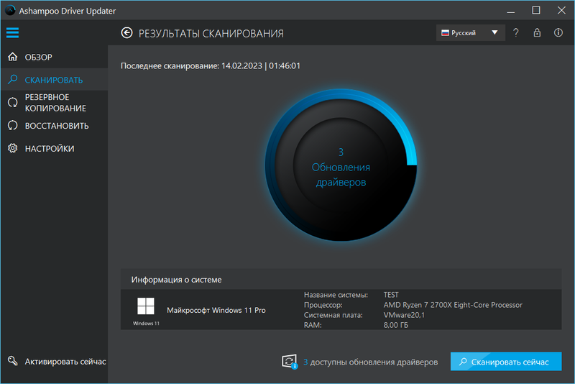Open the 3 доступны обновления драйверов link
Viewport: 575px width, 384px height.
click(x=370, y=362)
